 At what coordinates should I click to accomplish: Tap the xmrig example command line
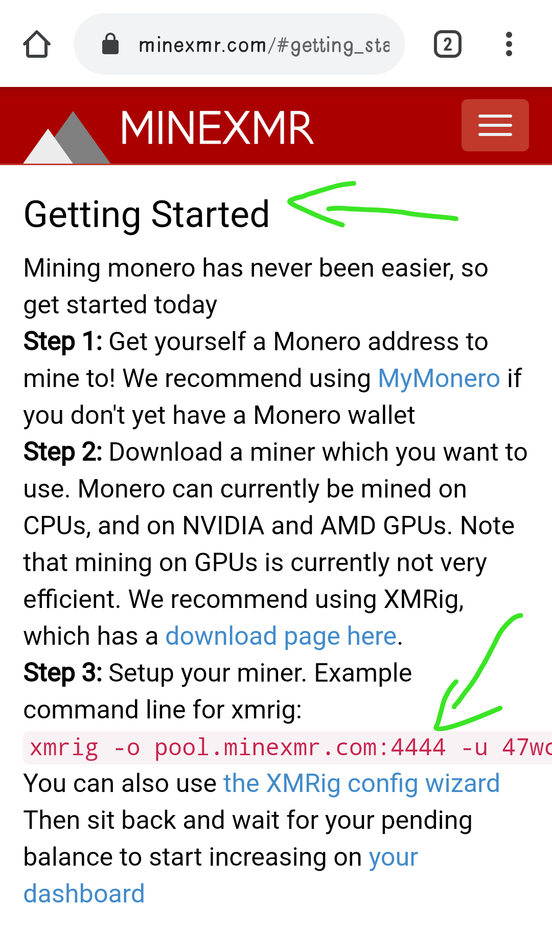tap(288, 748)
